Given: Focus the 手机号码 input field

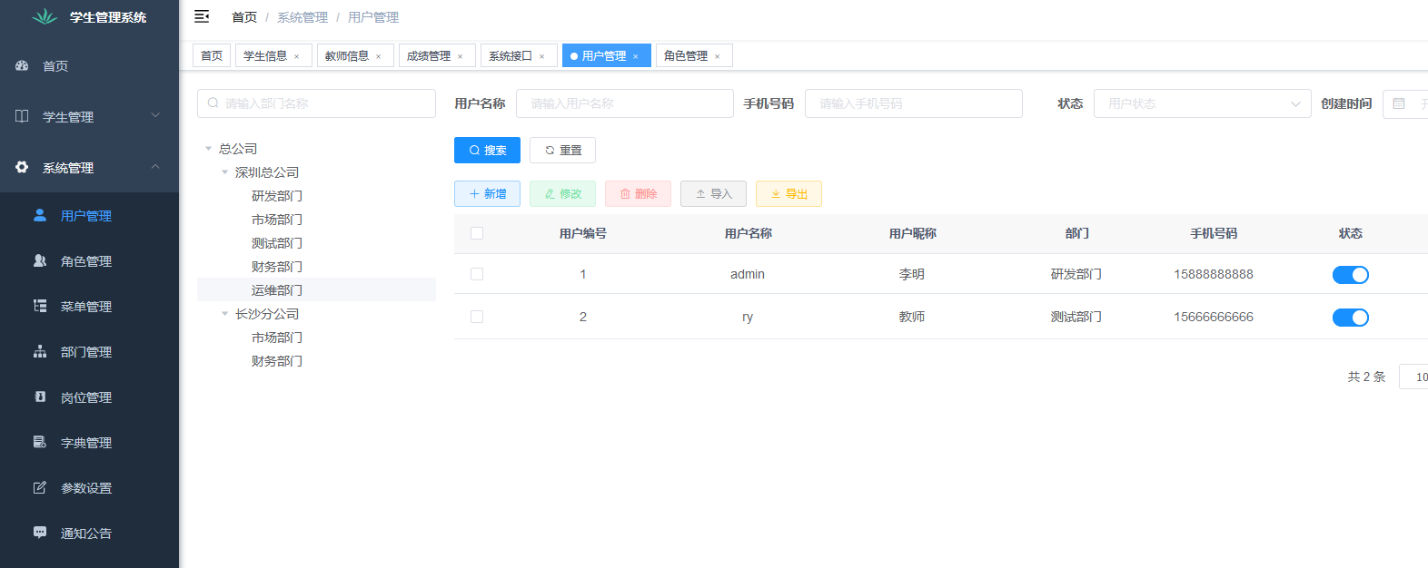Looking at the screenshot, I should (914, 103).
